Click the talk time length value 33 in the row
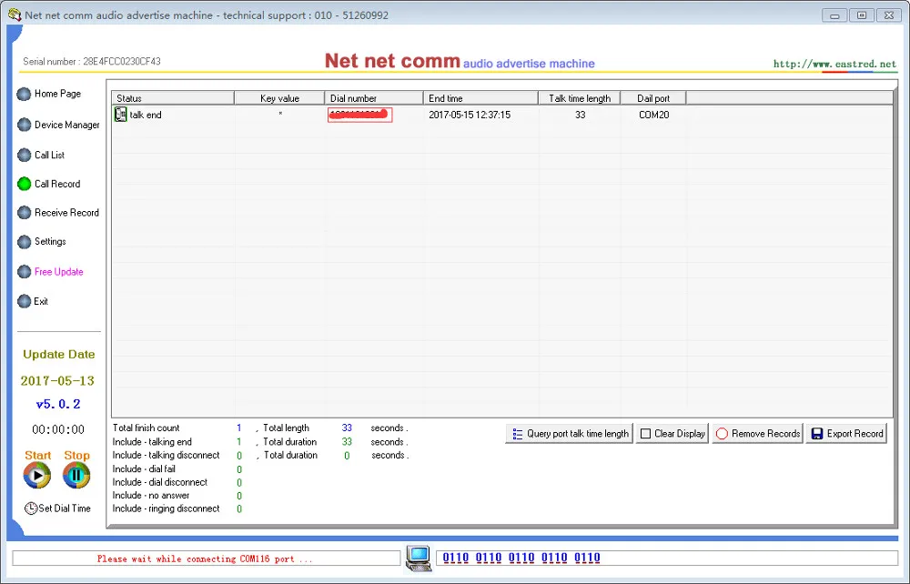910x584 pixels. (x=580, y=115)
